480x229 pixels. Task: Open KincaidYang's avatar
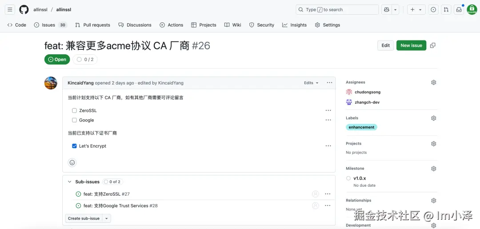[51, 83]
